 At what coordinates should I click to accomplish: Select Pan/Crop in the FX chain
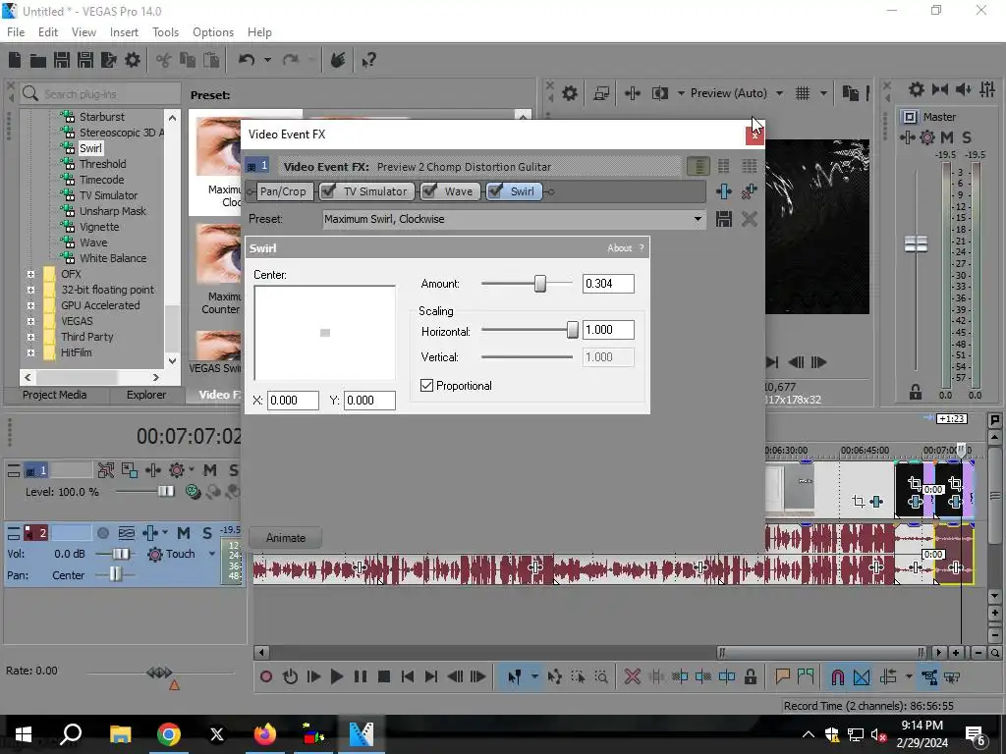coord(283,191)
